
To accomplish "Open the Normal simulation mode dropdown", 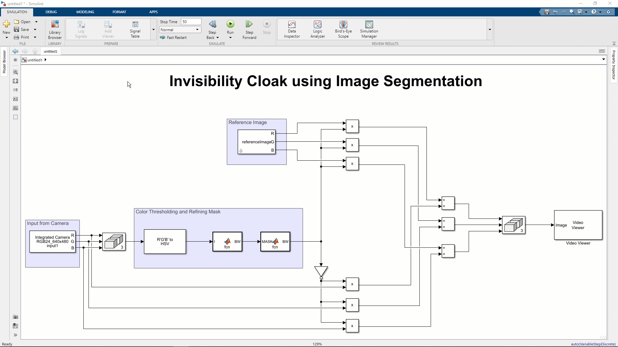I will coord(180,30).
